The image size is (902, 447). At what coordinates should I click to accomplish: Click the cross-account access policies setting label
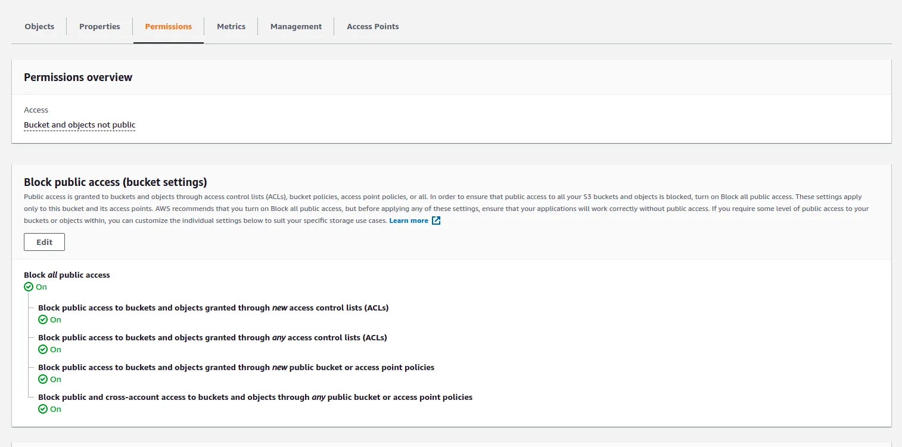pyautogui.click(x=255, y=397)
